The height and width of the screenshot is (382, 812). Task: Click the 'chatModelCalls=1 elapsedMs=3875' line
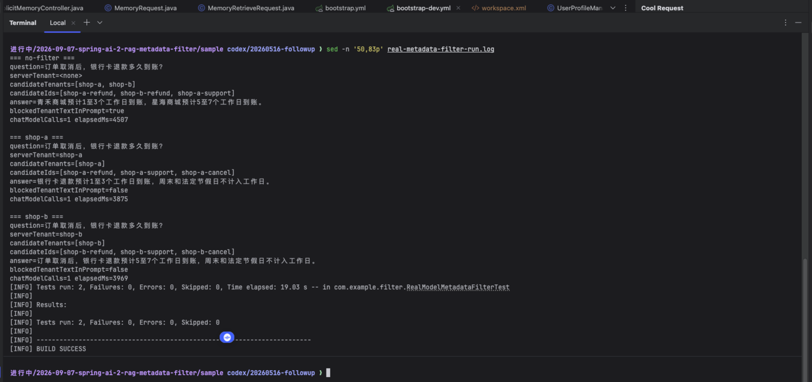(69, 199)
